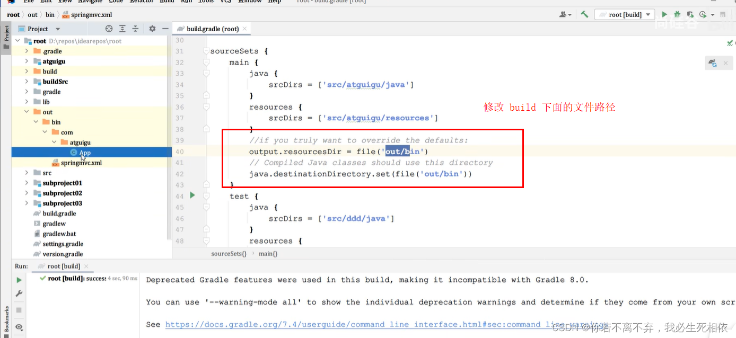Toggle the eye view options in Run panel
The image size is (736, 338).
19,327
